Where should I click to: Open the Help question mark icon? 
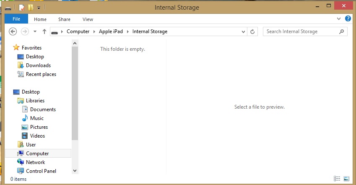(x=348, y=19)
